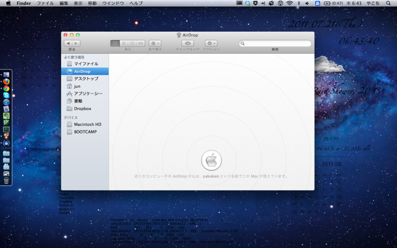Click the Dropbox menu bar icon
397x248 pixels.
tap(248, 3)
